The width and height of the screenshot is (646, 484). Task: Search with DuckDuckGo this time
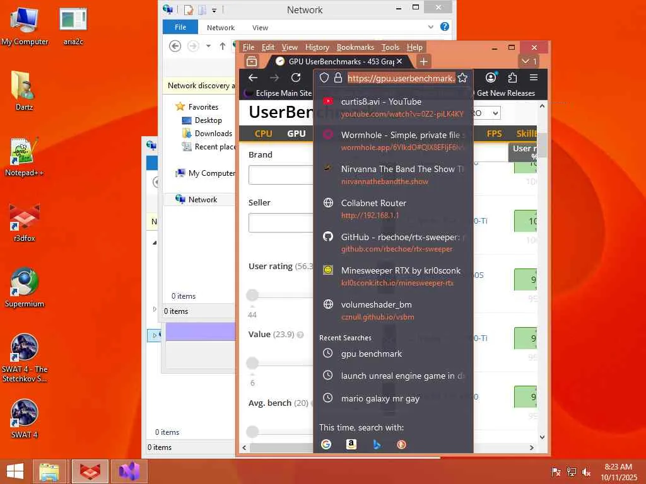point(401,444)
